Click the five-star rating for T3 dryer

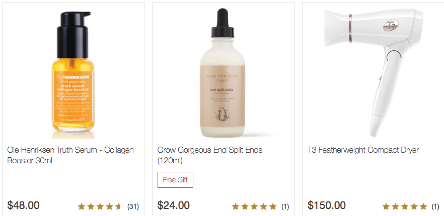[405, 206]
